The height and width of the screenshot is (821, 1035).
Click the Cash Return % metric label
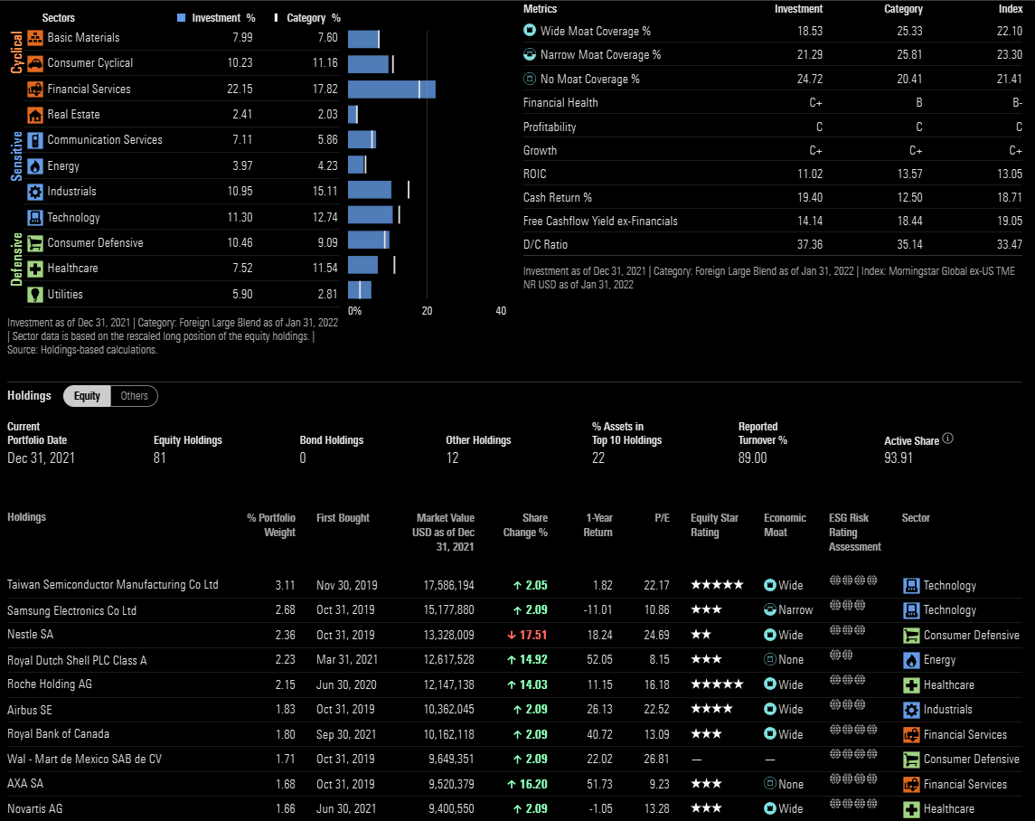(557, 197)
